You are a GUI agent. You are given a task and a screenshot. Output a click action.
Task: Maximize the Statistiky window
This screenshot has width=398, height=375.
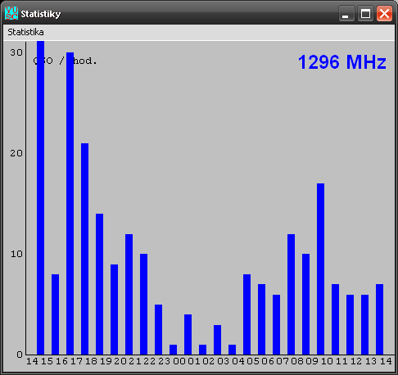[x=365, y=13]
